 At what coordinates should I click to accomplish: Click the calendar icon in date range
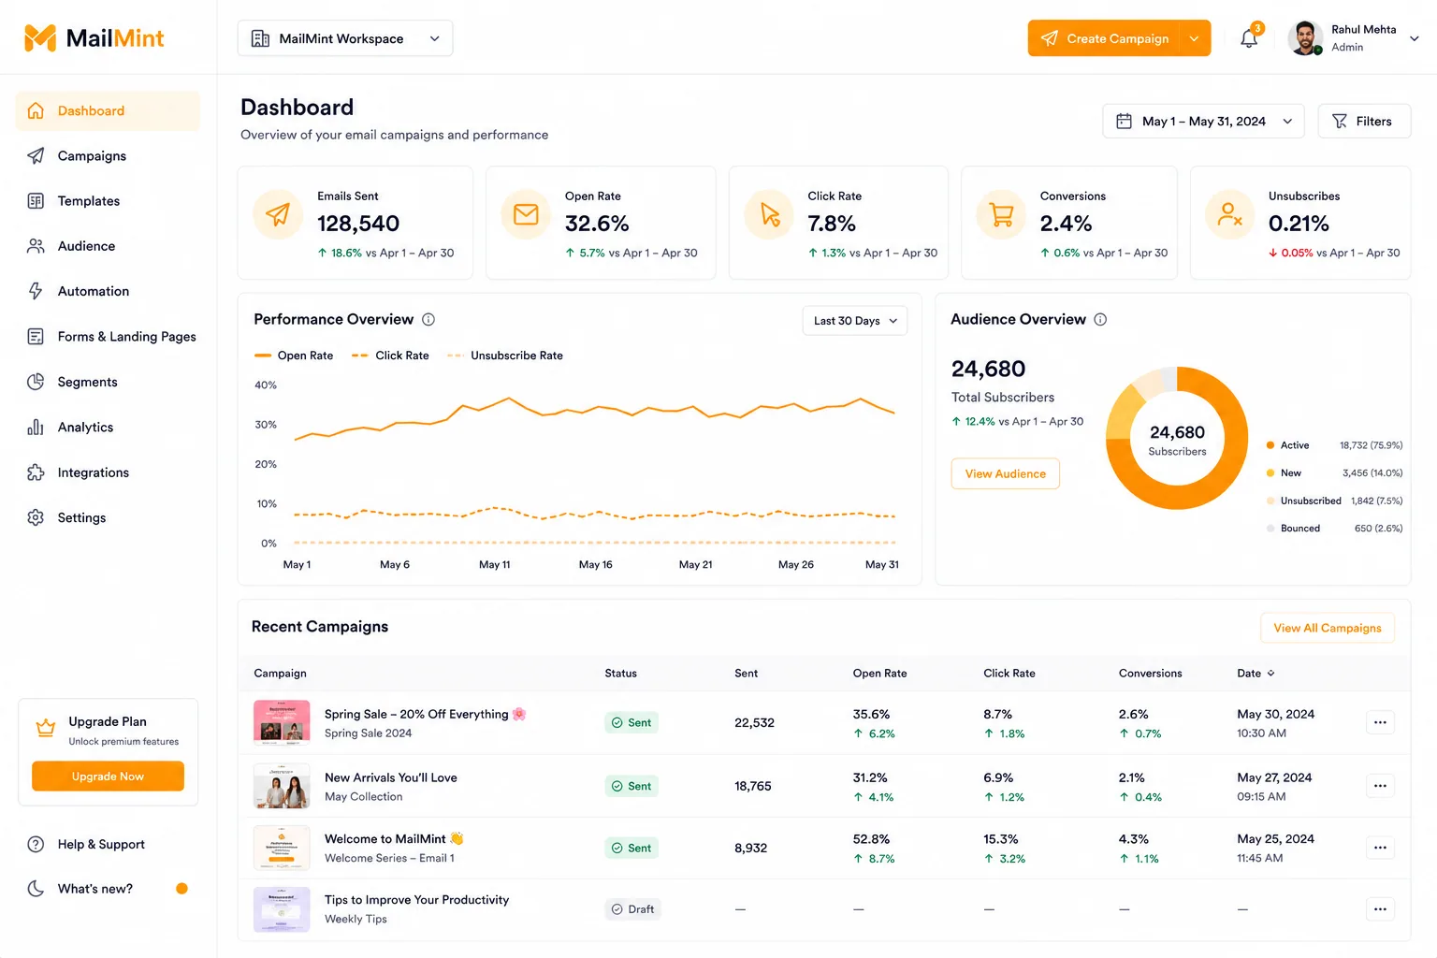[1125, 122]
